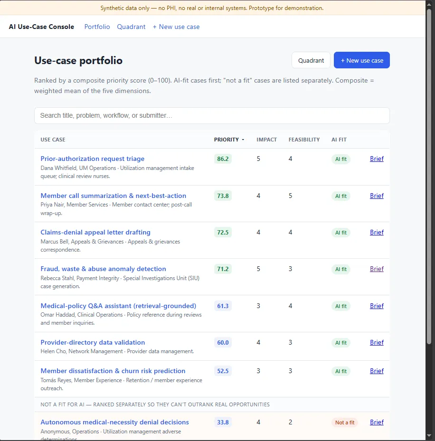Click the 86.2 priority score badge
Viewport: 435px width, 441px height.
coord(223,159)
